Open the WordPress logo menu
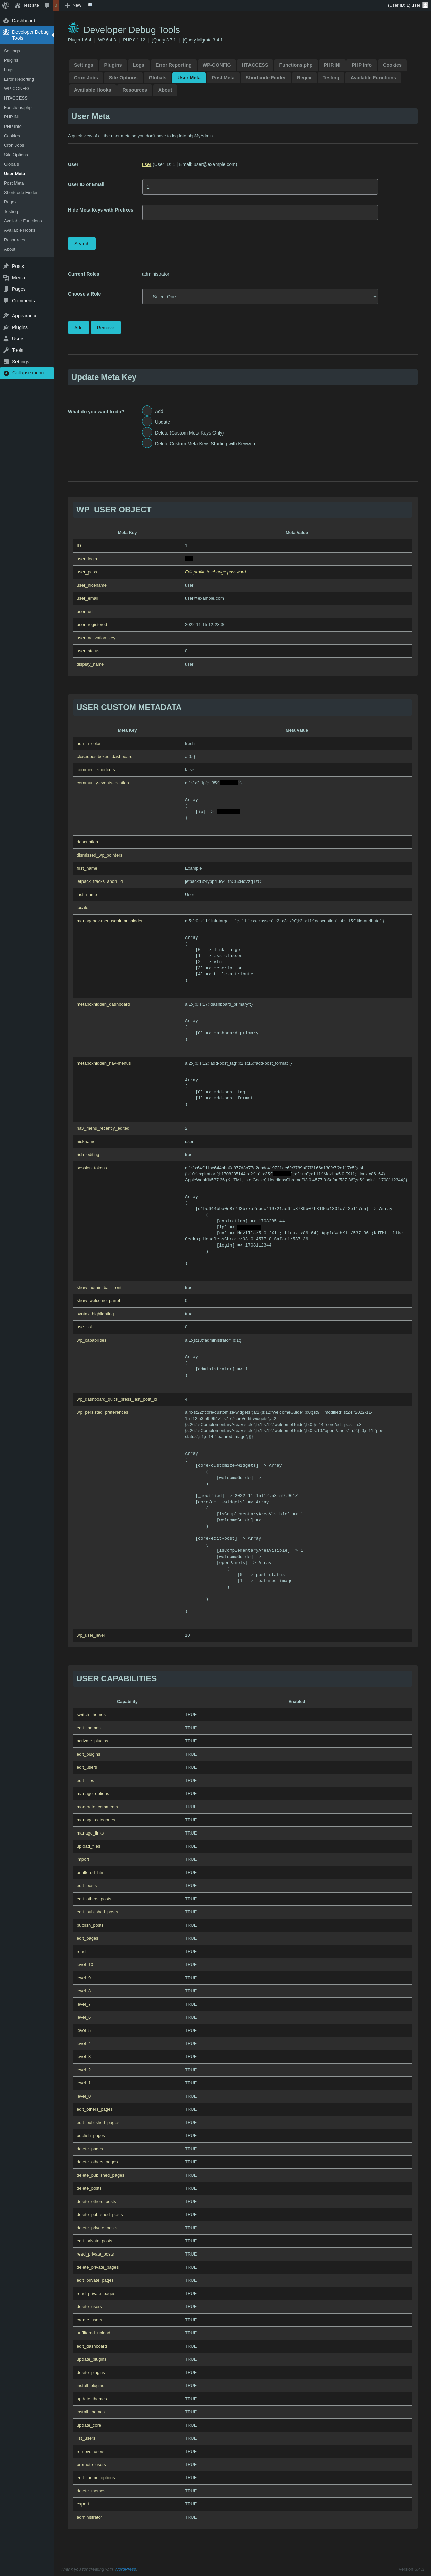Viewport: 431px width, 2576px height. [x=6, y=5]
